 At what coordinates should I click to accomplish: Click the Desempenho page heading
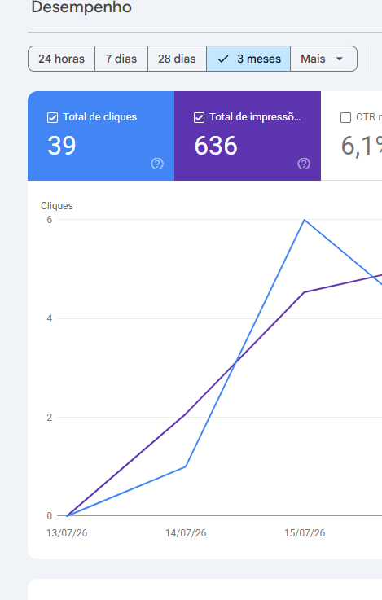(81, 7)
